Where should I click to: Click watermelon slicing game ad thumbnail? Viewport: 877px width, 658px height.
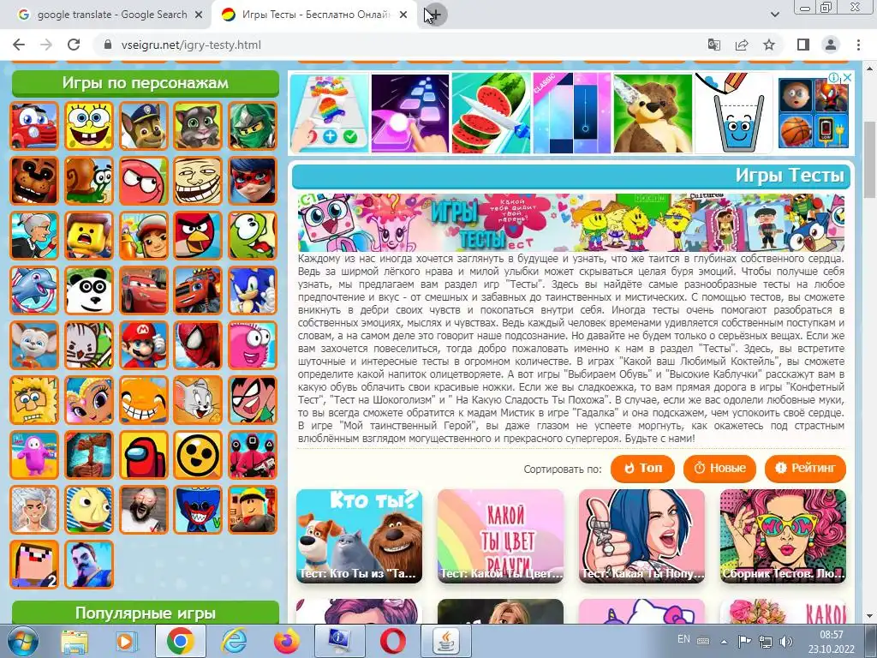pyautogui.click(x=491, y=113)
